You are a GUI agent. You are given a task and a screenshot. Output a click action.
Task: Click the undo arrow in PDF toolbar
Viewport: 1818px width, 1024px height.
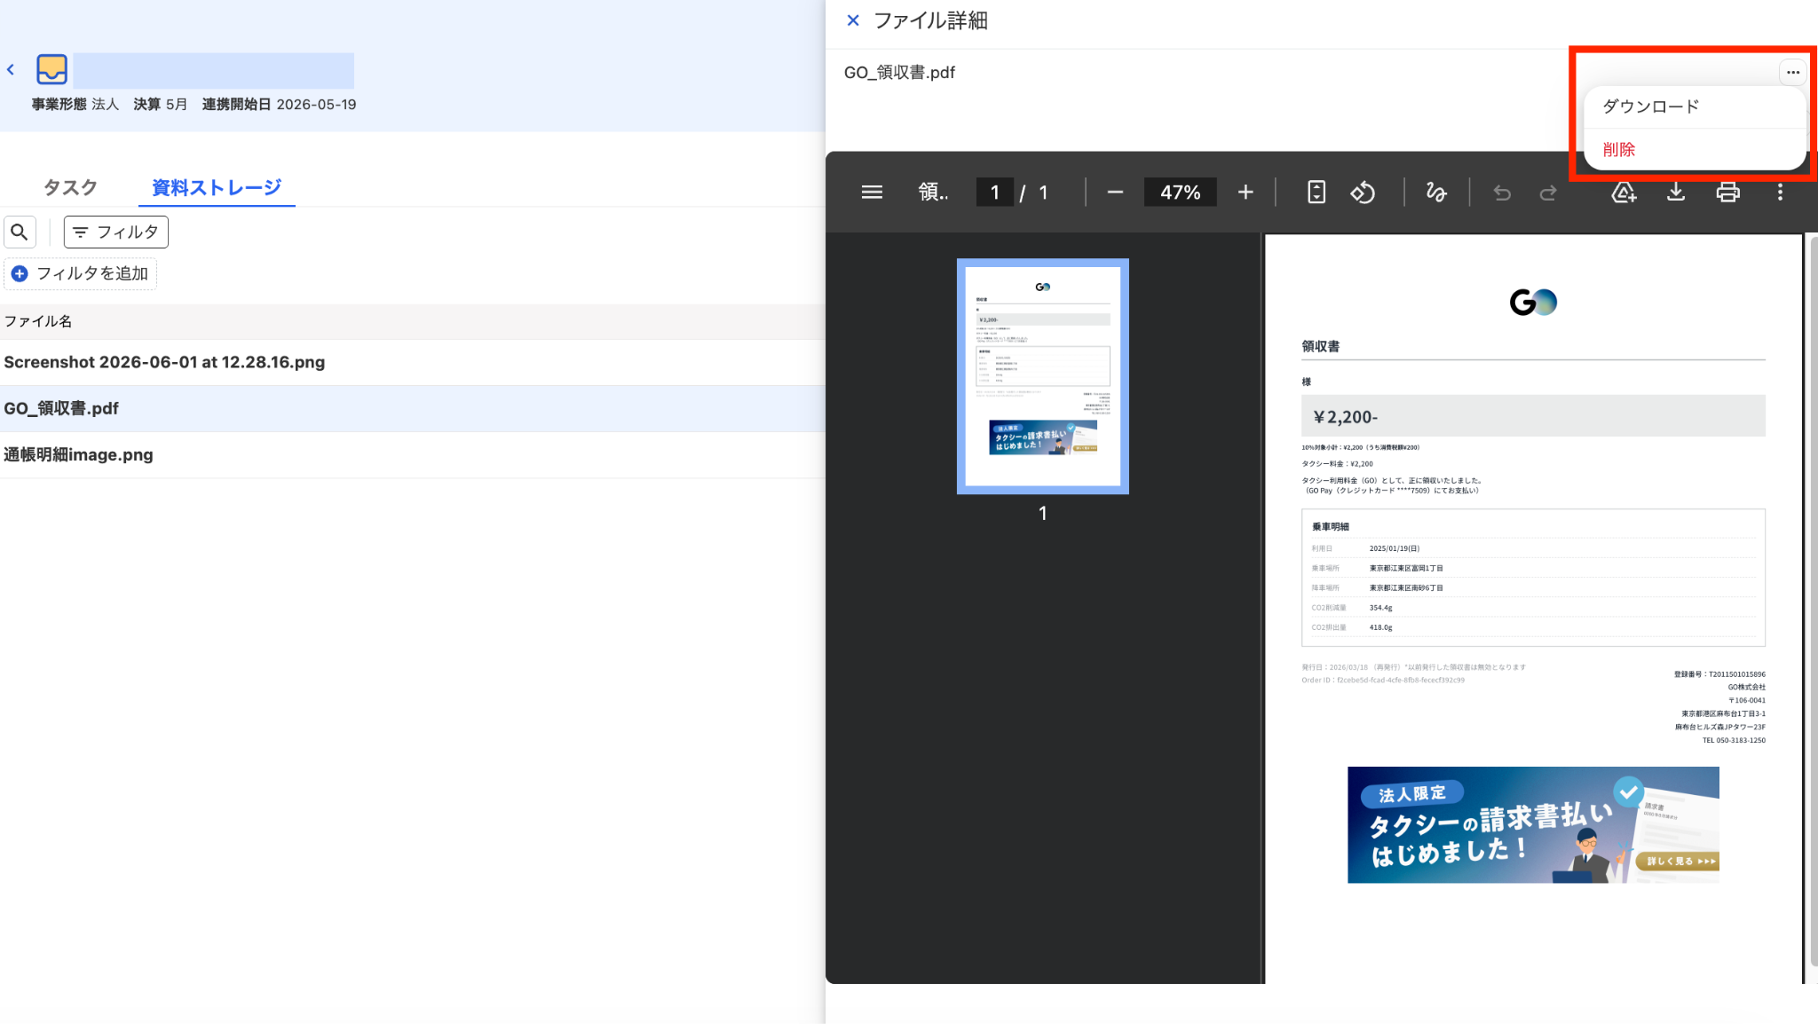(x=1502, y=193)
